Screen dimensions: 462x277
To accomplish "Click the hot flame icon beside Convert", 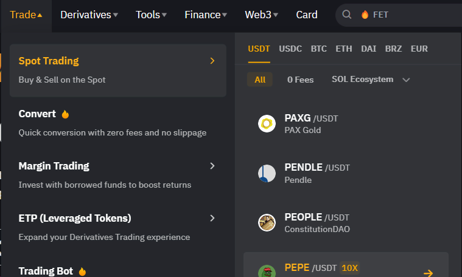I will [65, 114].
